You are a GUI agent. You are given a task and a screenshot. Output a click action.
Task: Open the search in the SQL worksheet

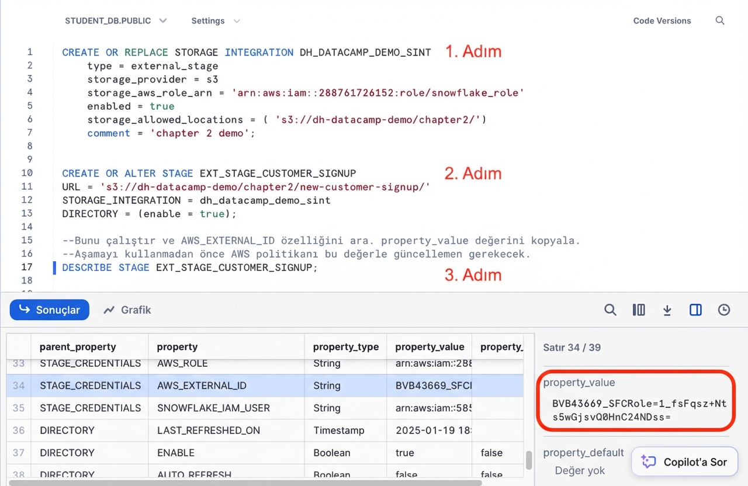coord(720,20)
